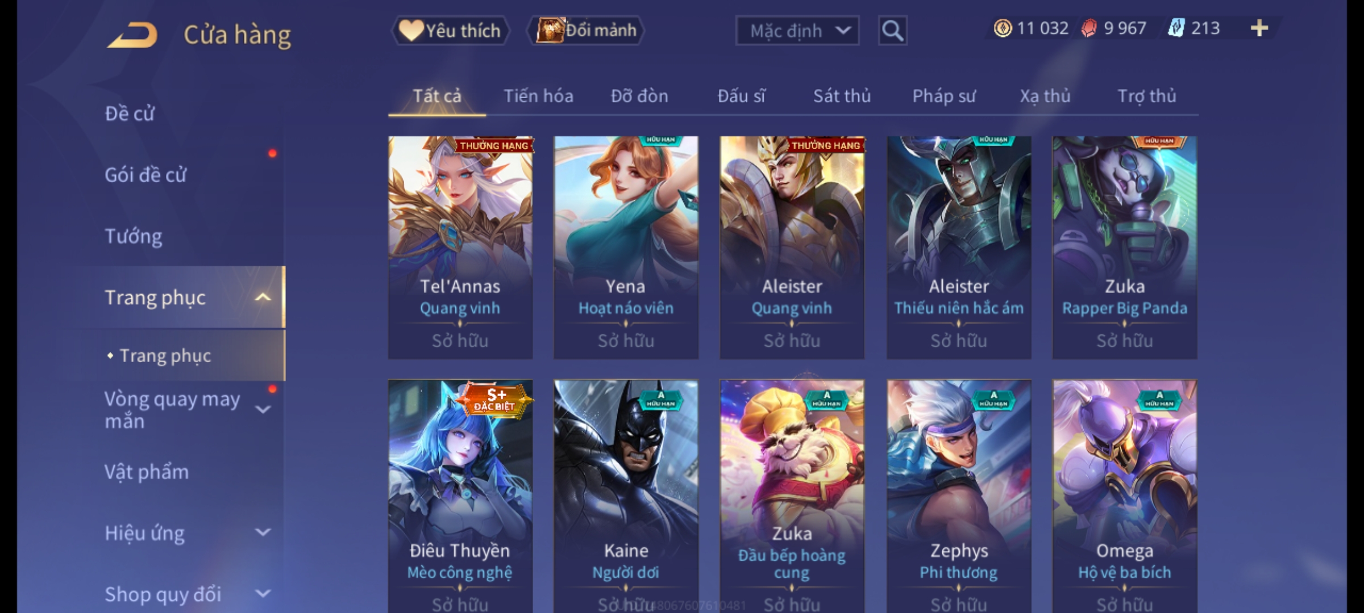Open Yêu thích with the heart icon
The image size is (1364, 613).
(x=450, y=30)
